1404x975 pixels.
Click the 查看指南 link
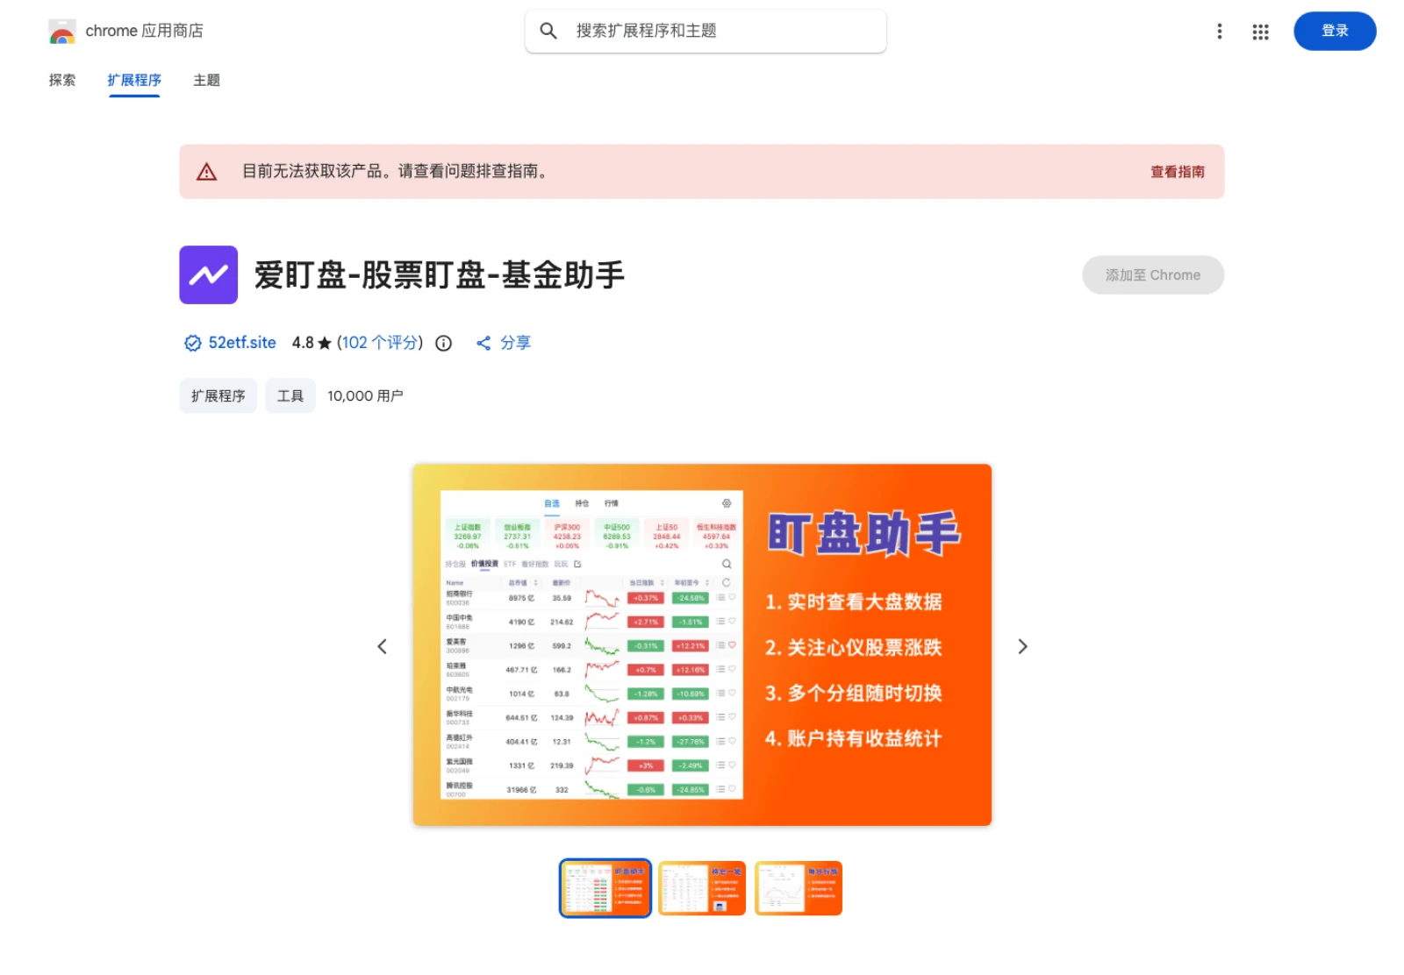tap(1178, 172)
